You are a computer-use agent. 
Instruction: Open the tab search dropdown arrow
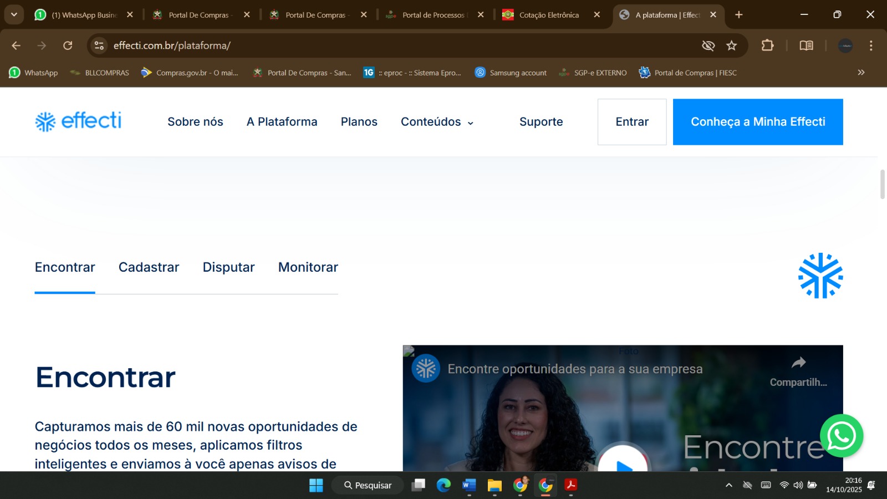[14, 15]
